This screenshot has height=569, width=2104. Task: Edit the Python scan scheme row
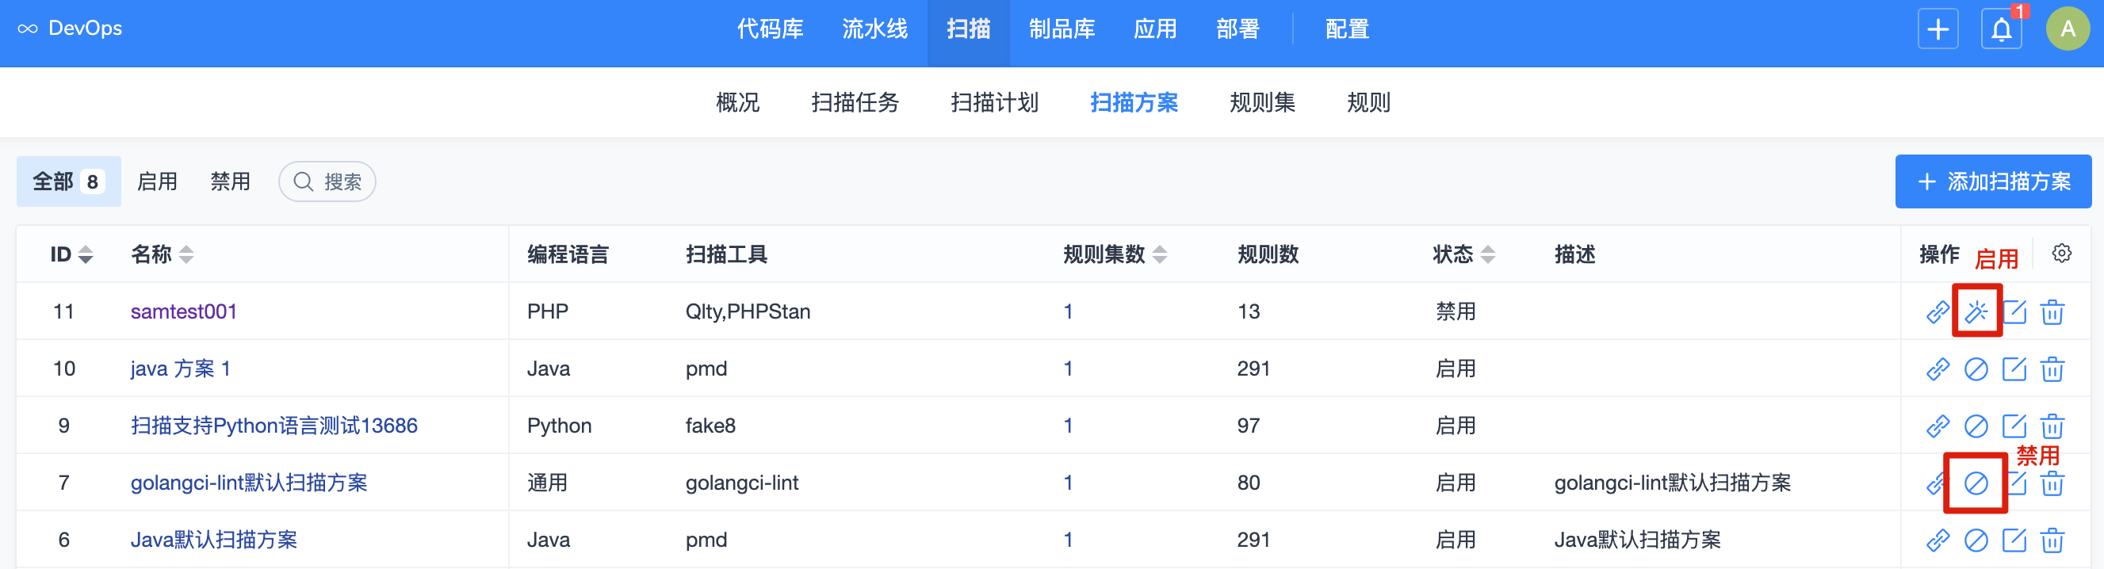pos(2014,426)
